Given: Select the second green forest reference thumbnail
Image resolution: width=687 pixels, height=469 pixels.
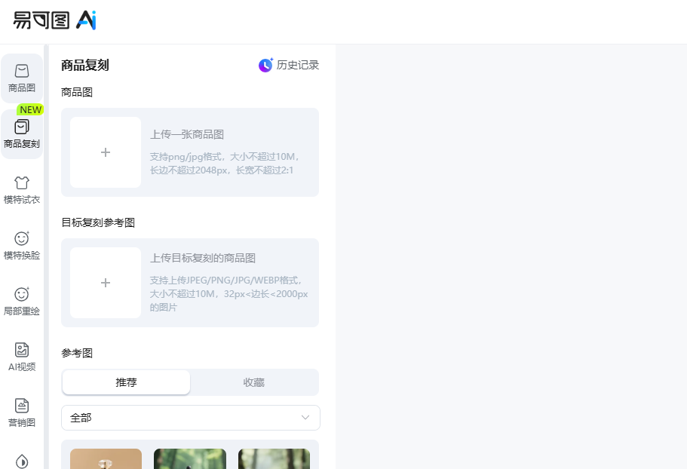Looking at the screenshot, I should [190, 458].
